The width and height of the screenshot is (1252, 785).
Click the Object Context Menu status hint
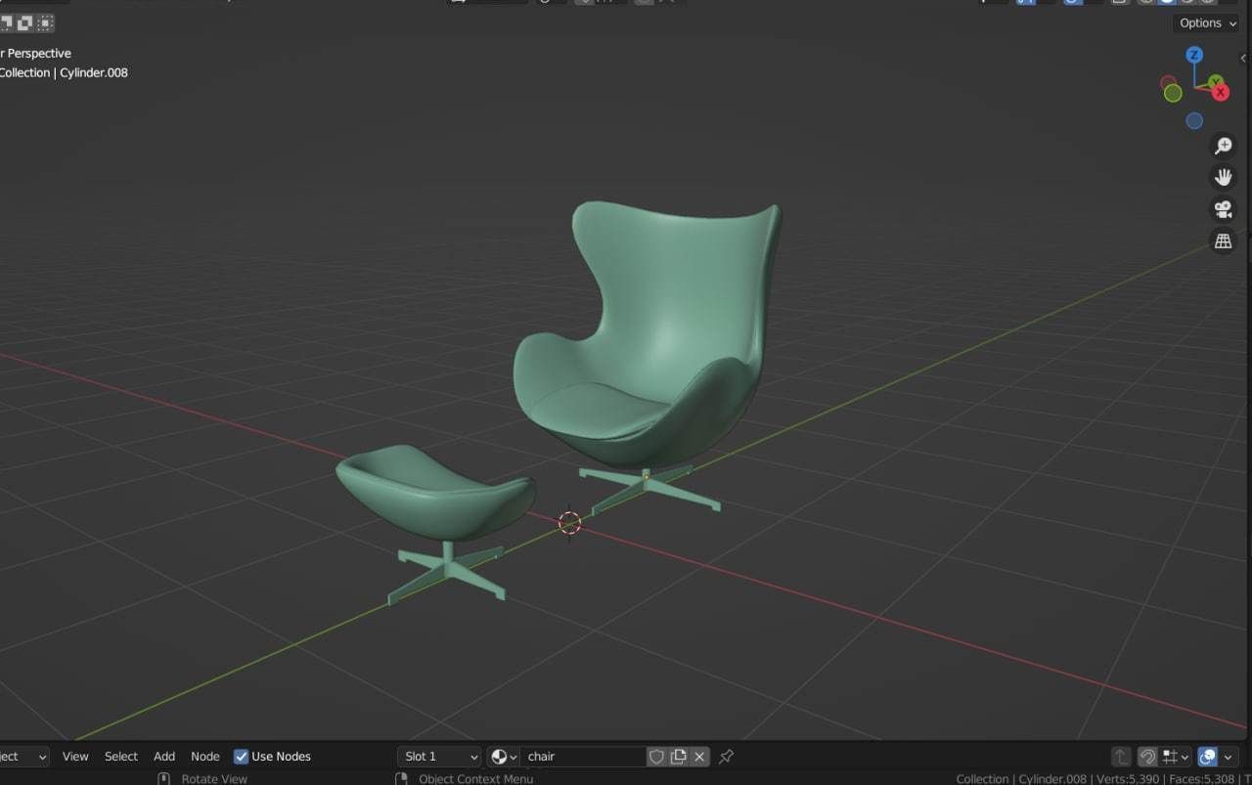[x=475, y=779]
